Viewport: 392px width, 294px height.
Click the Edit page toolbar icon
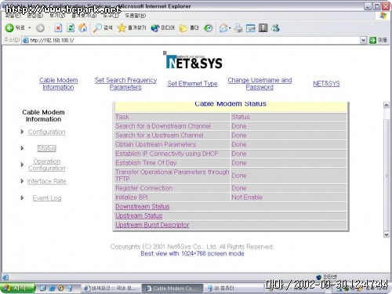click(x=250, y=27)
